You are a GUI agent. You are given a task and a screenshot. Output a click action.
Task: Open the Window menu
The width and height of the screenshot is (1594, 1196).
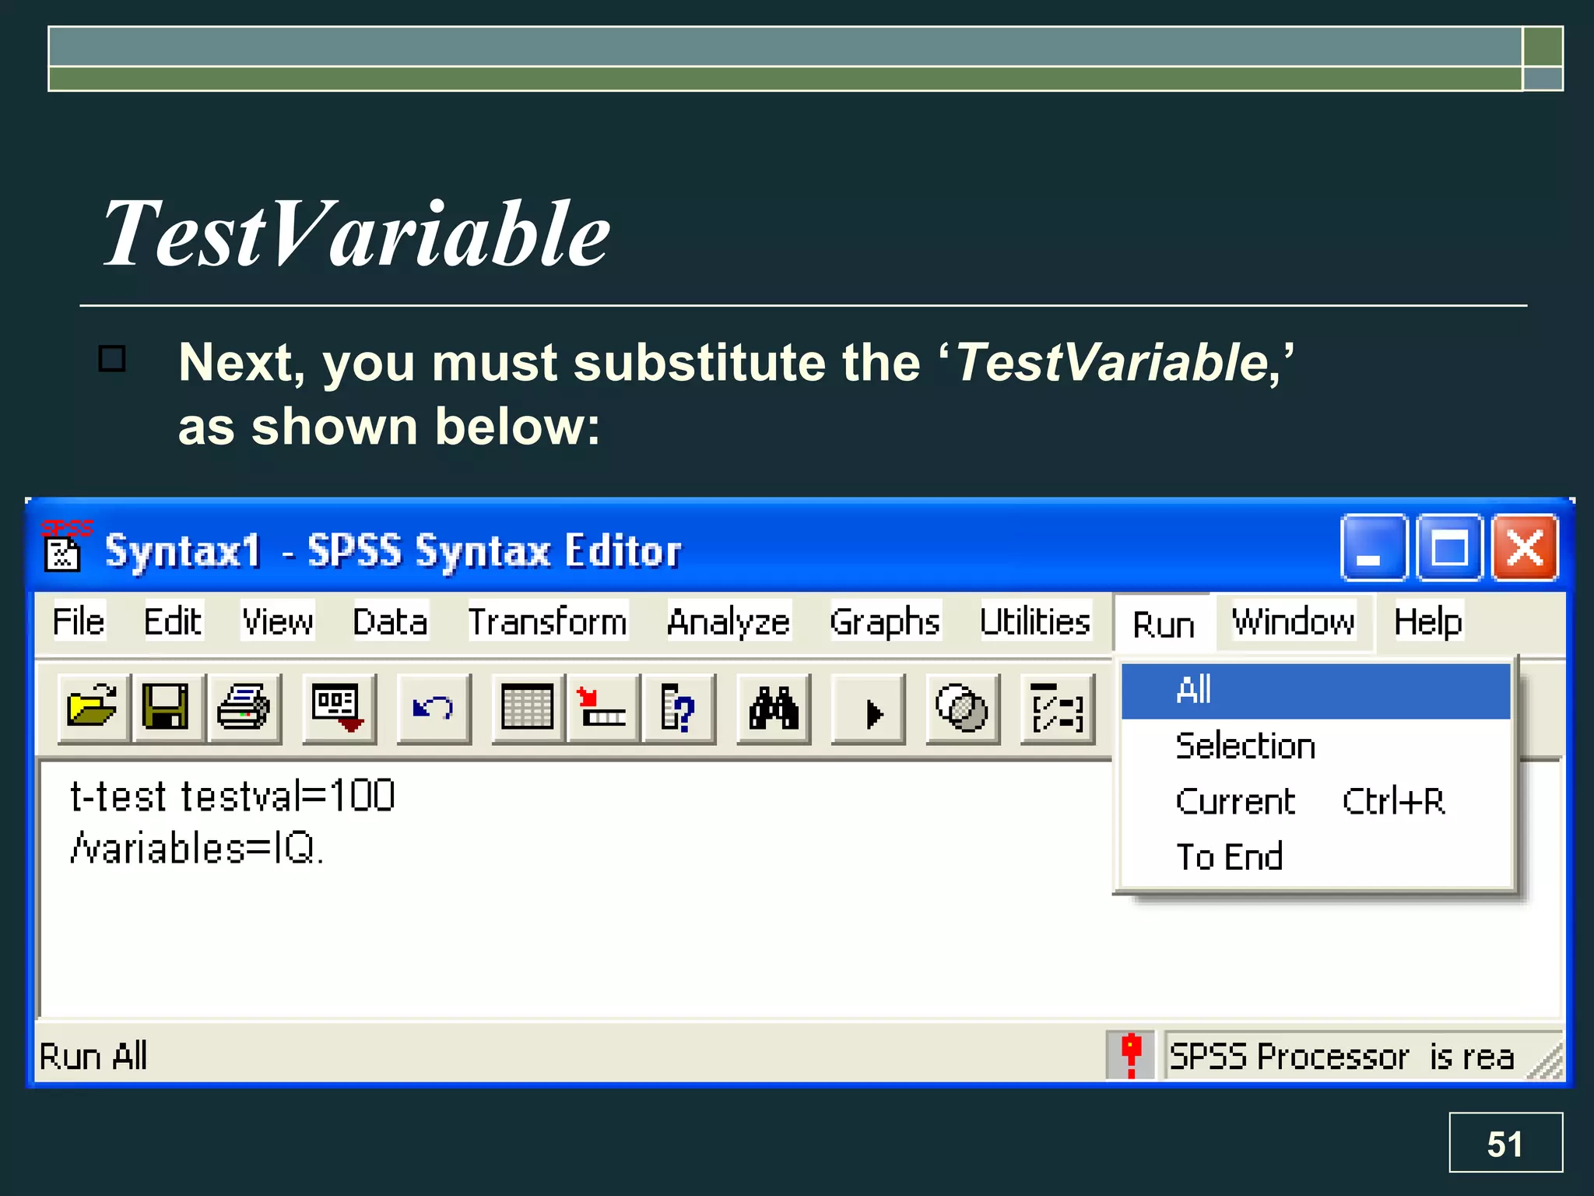pos(1294,621)
